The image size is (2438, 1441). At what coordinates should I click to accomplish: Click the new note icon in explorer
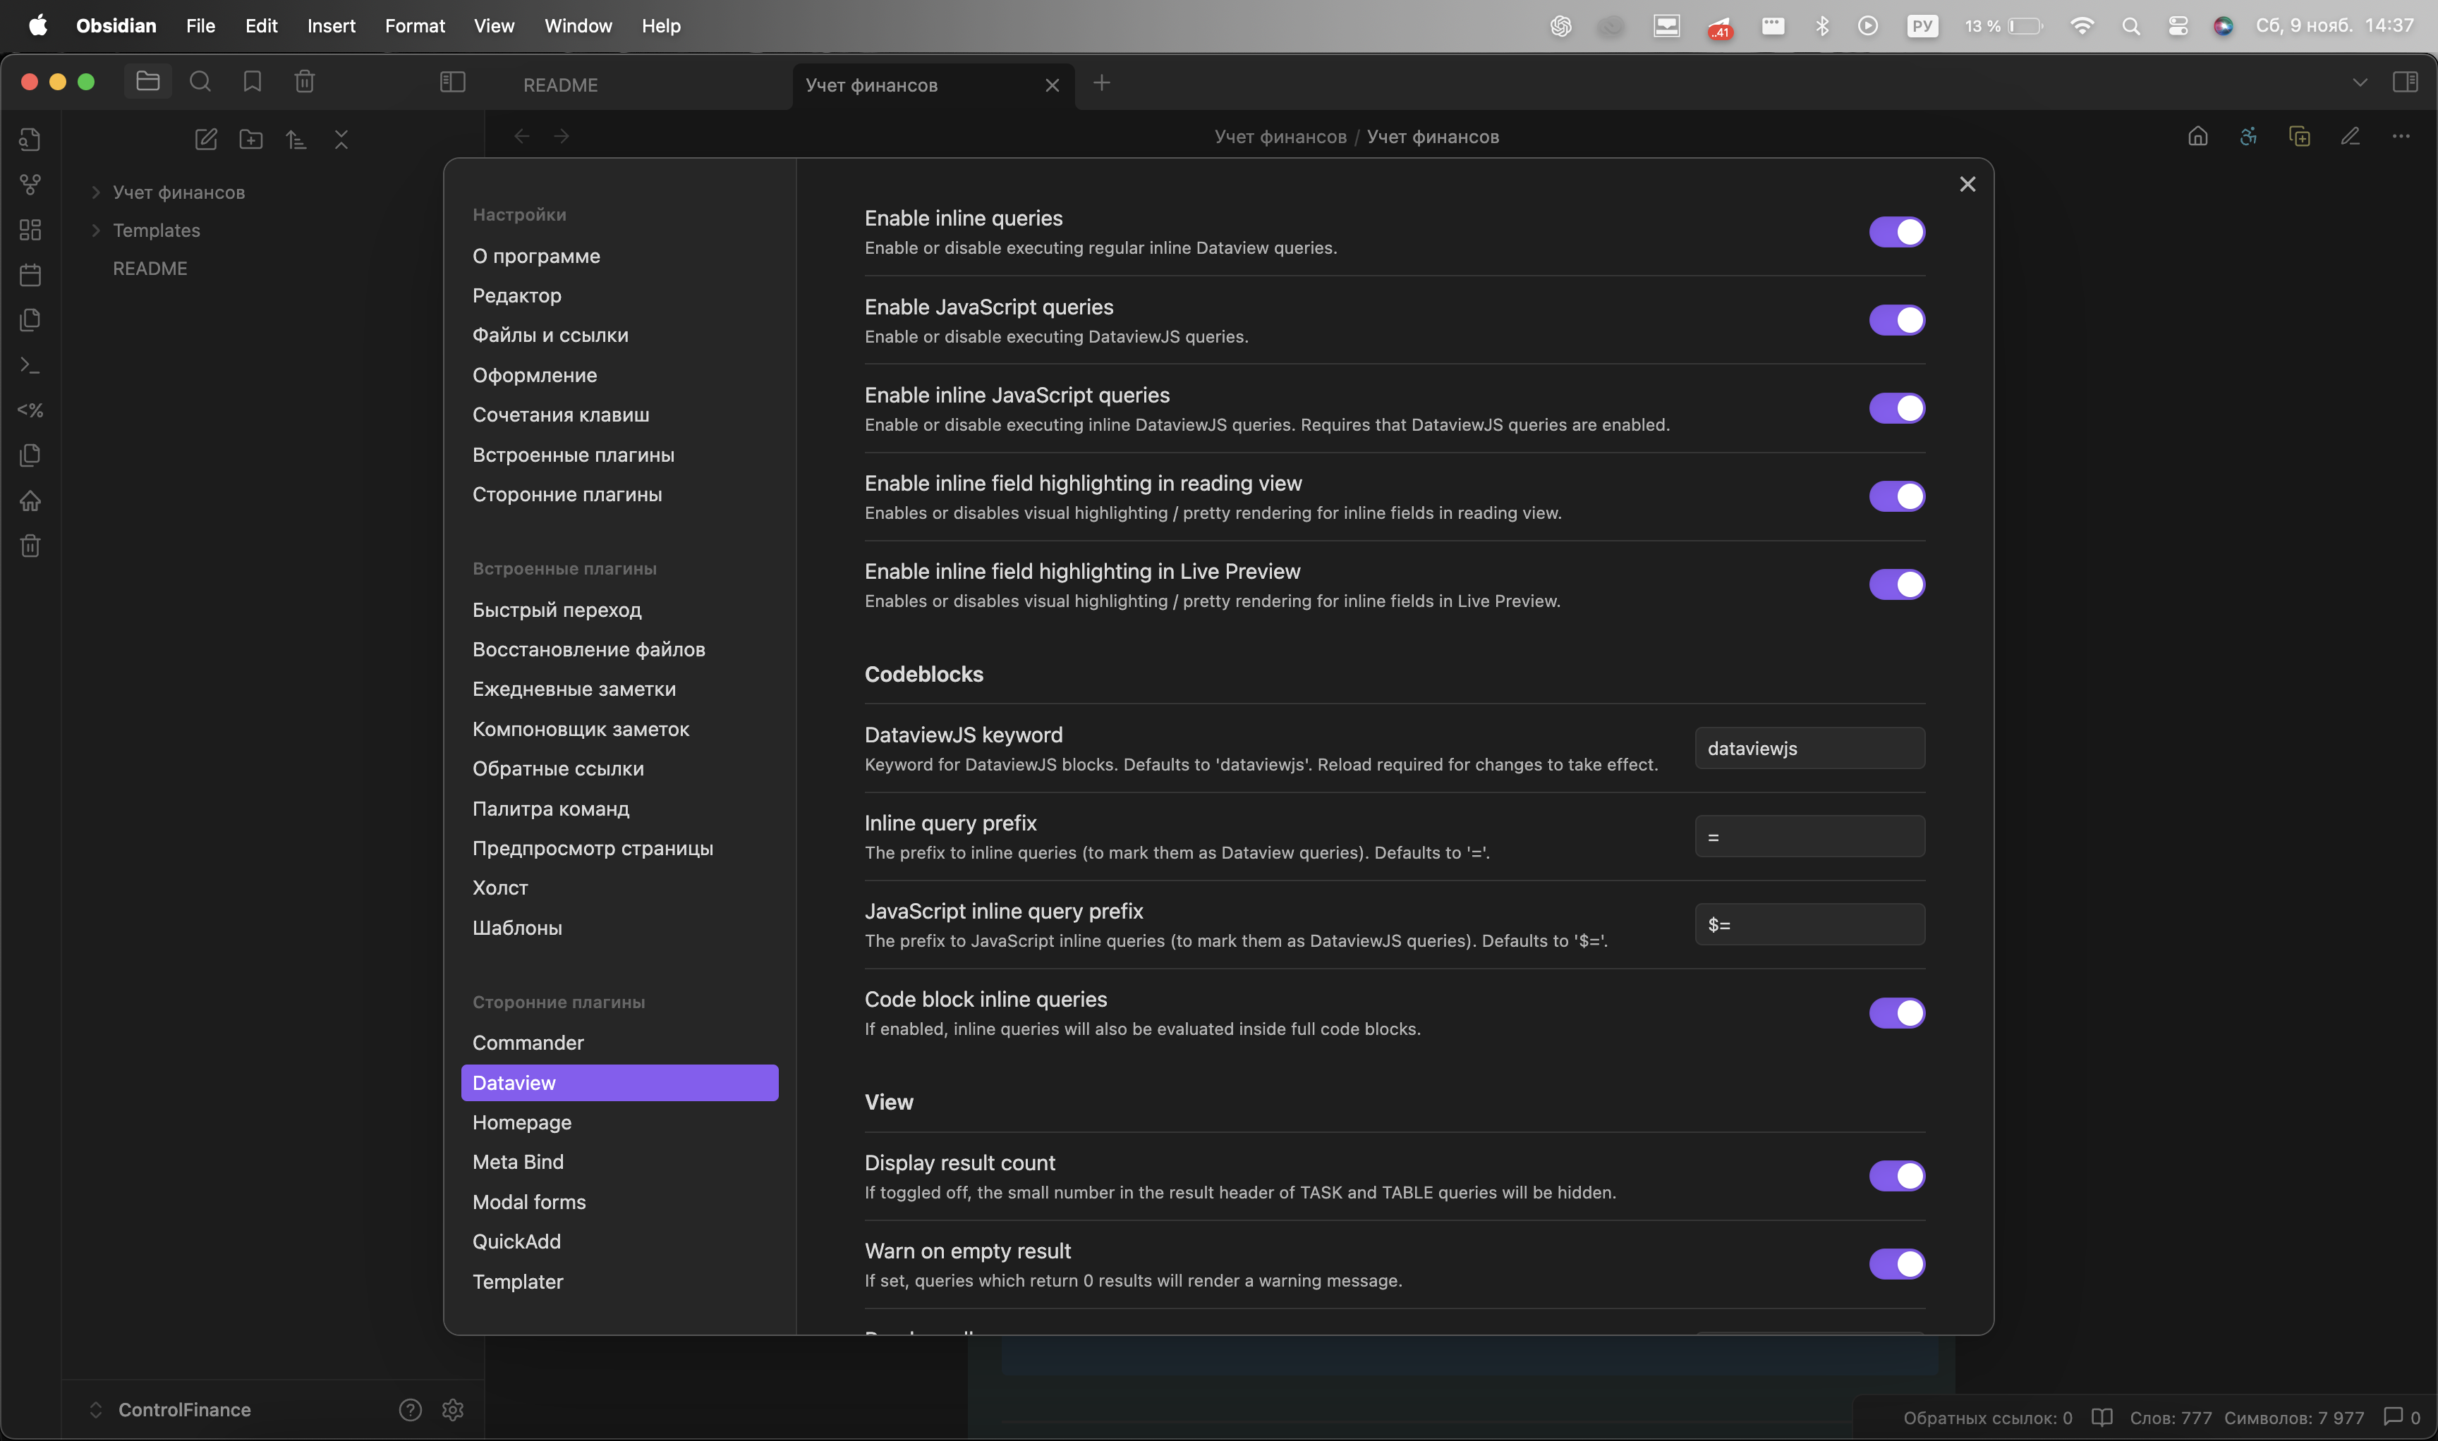(206, 139)
